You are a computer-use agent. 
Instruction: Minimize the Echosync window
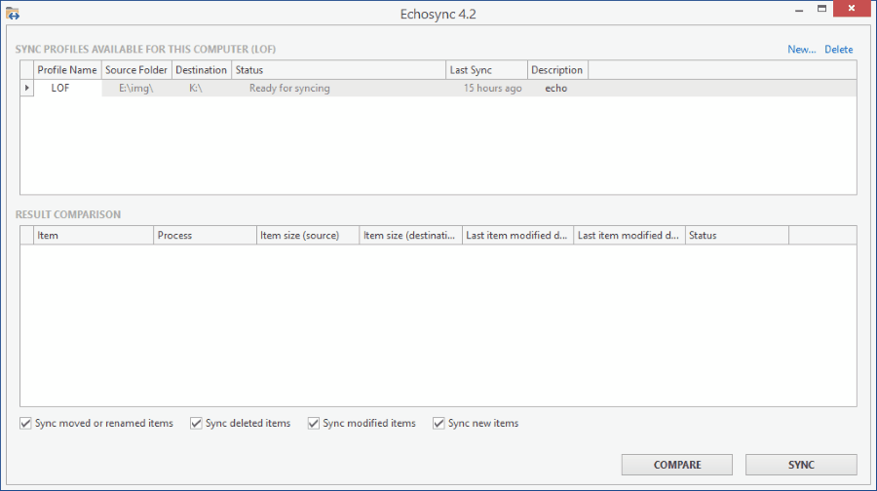click(799, 9)
